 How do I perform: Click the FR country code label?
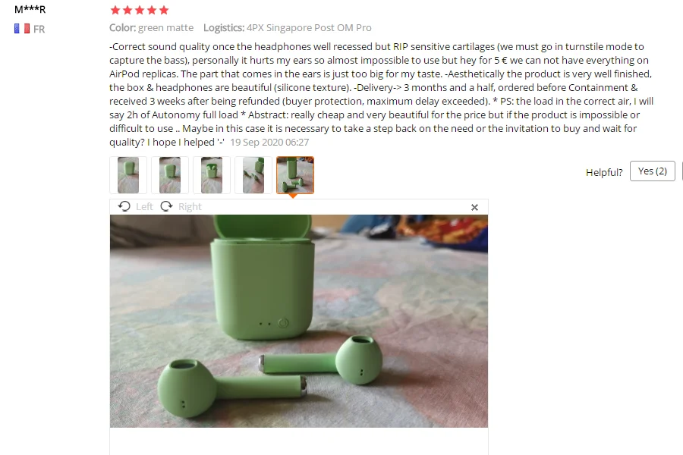(39, 29)
